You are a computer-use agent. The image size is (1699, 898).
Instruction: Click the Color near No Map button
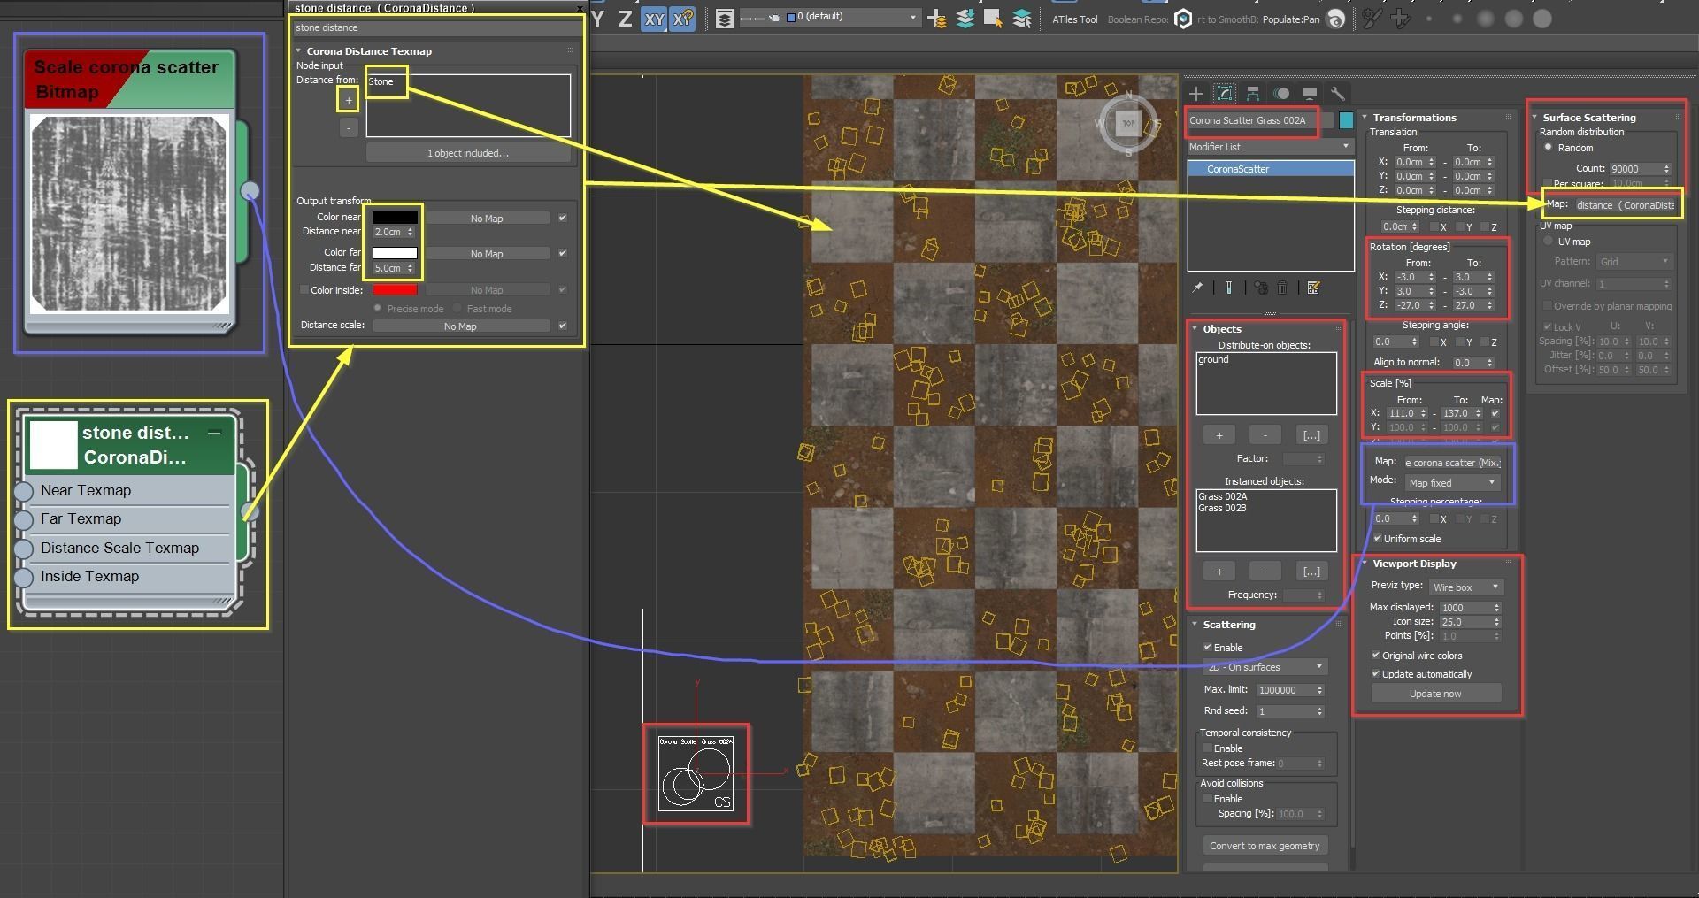[487, 219]
